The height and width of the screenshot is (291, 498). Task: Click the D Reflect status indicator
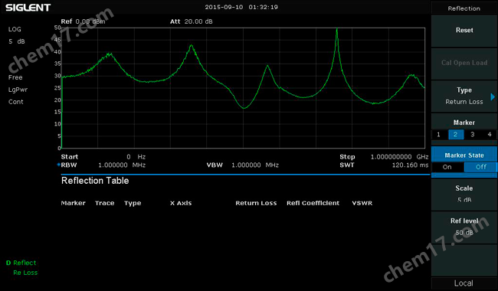point(21,263)
